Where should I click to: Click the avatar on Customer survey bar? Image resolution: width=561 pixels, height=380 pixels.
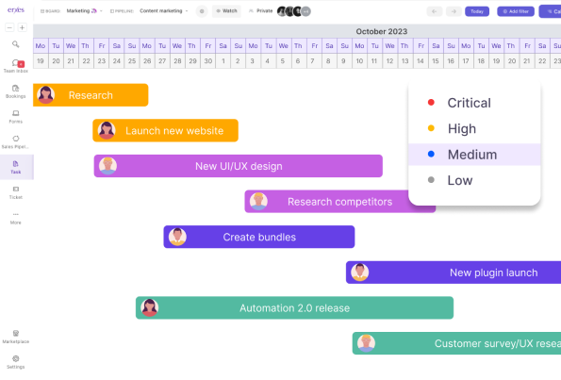click(366, 343)
